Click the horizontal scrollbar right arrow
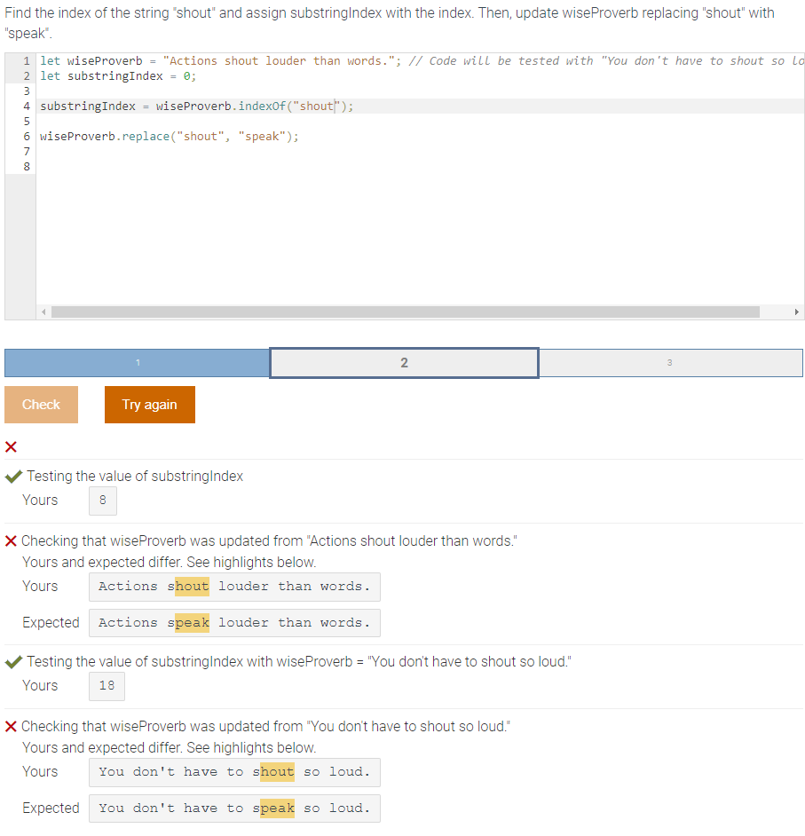This screenshot has height=836, width=805. (x=796, y=312)
